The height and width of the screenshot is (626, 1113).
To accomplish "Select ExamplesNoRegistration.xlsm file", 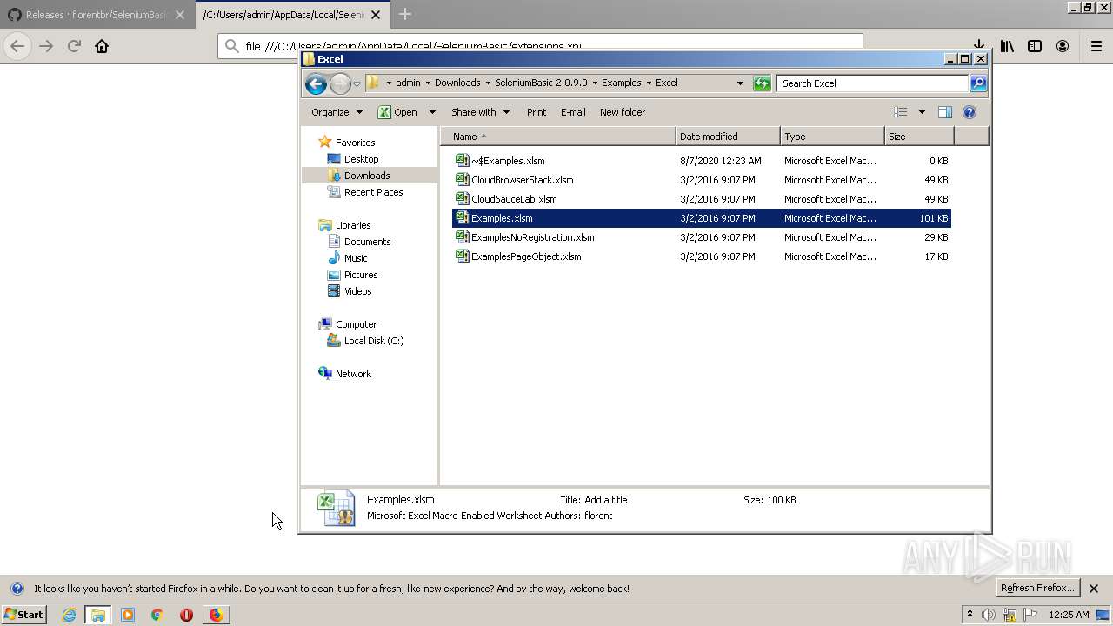I will click(702, 237).
